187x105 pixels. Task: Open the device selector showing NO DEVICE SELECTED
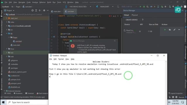point(78,6)
